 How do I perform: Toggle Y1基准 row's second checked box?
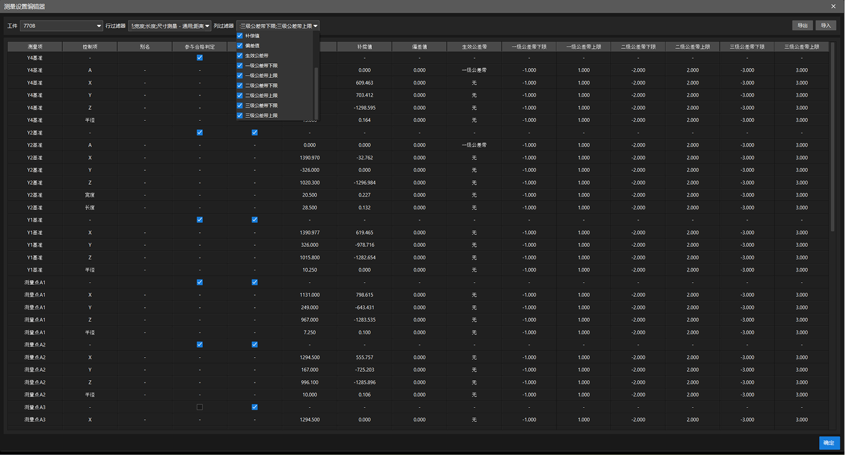point(254,220)
